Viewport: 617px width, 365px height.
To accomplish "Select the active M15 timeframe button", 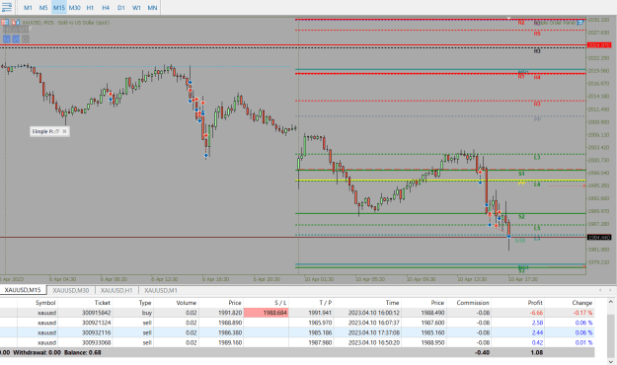I will click(x=59, y=8).
